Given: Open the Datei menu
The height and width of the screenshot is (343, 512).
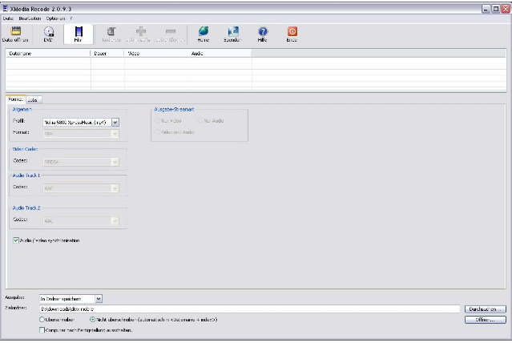Looking at the screenshot, I should pyautogui.click(x=8, y=18).
